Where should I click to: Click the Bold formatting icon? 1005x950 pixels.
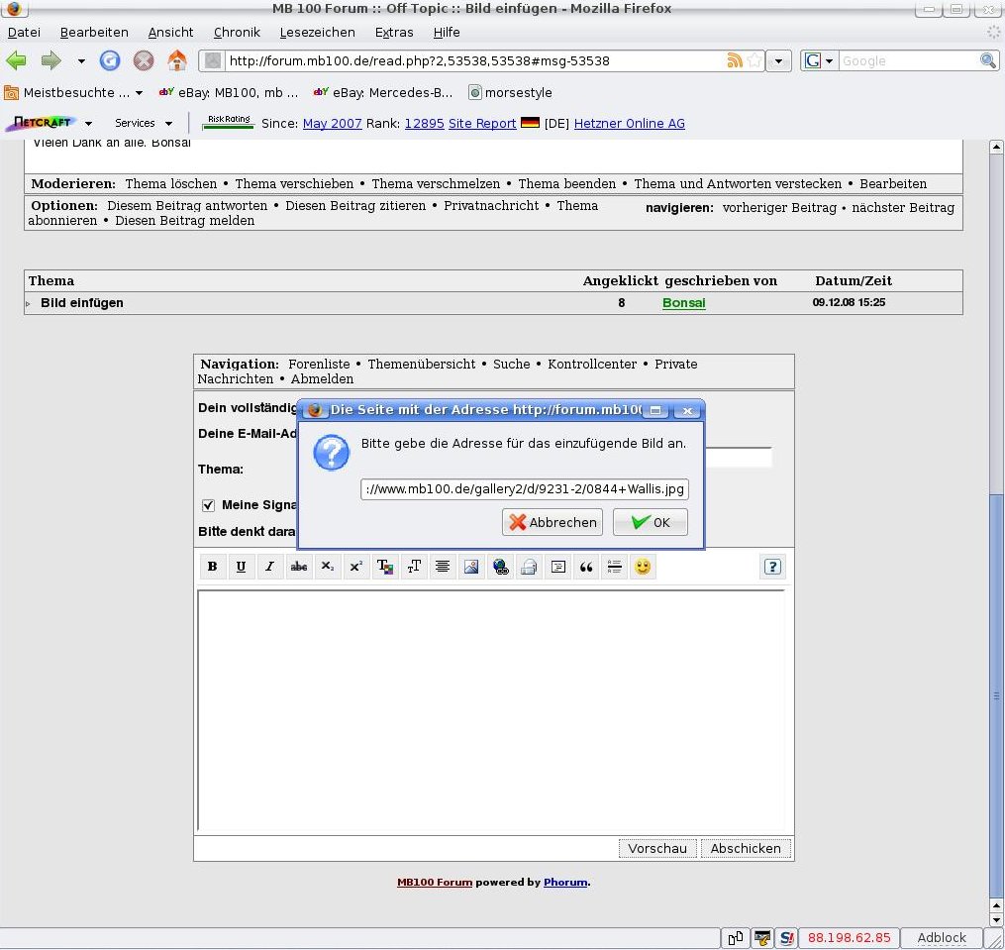(212, 567)
